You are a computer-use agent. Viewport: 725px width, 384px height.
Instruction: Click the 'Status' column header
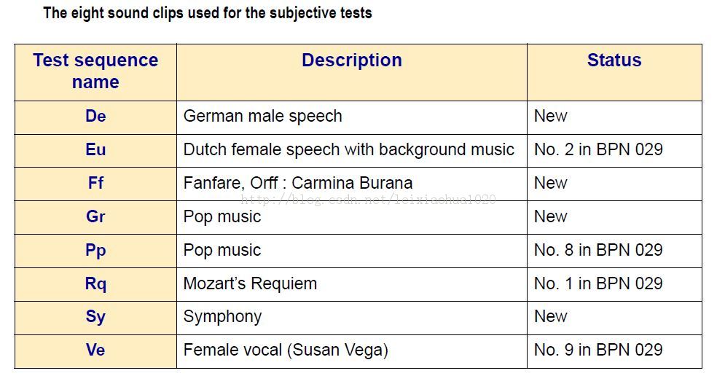(x=614, y=60)
